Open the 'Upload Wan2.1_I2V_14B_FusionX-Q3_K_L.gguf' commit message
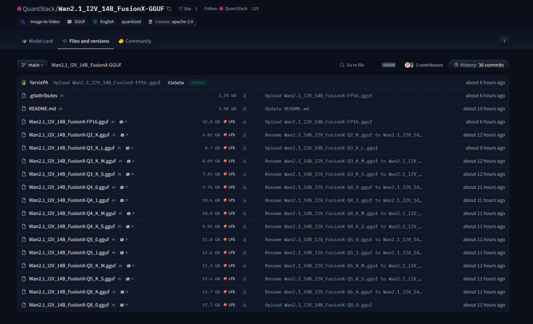 (x=321, y=148)
